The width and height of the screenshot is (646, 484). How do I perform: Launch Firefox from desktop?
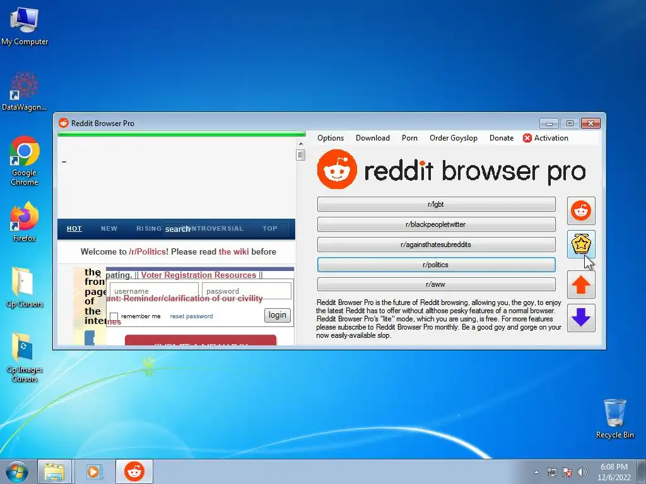tap(25, 222)
